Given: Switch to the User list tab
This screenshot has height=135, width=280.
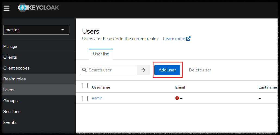Looking at the screenshot, I should point(101,54).
